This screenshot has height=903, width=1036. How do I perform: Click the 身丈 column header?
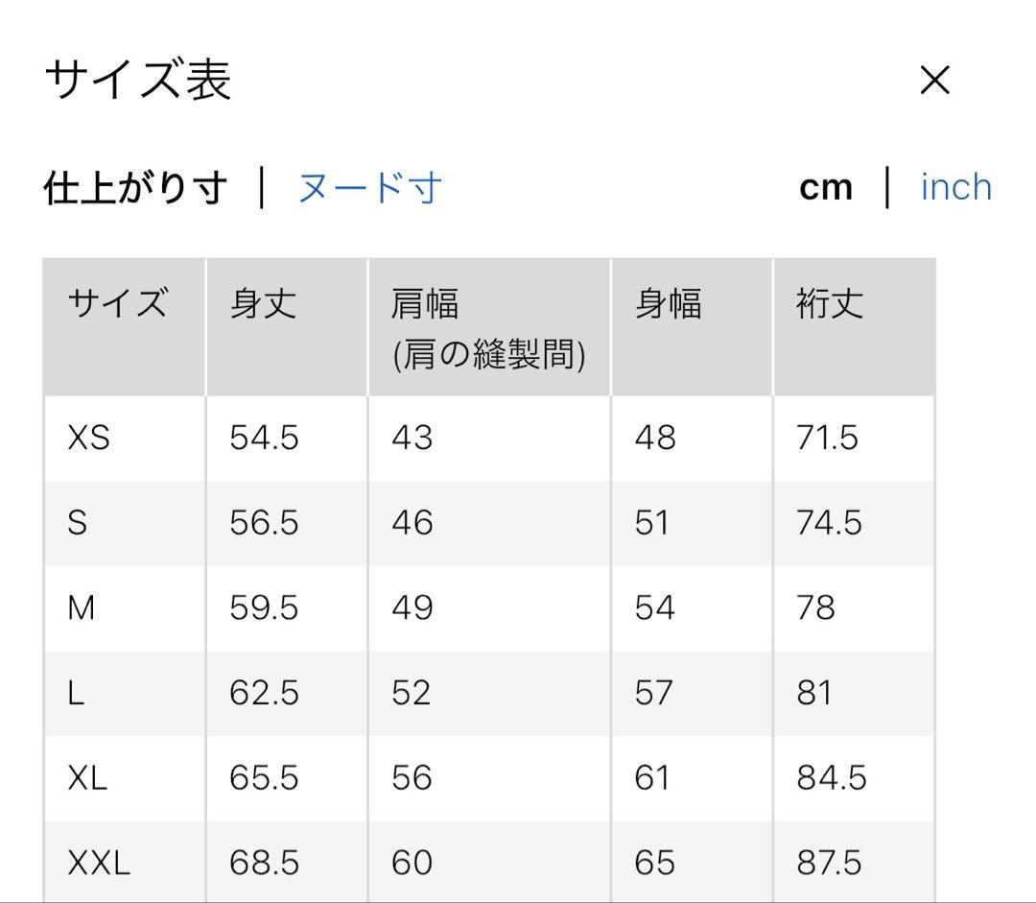coord(262,303)
